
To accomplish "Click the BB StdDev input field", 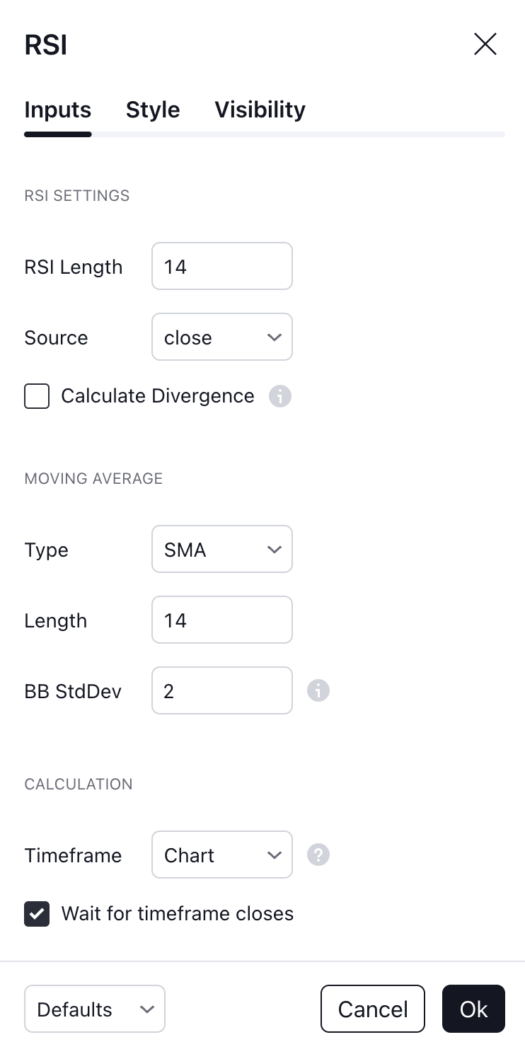I will (222, 690).
